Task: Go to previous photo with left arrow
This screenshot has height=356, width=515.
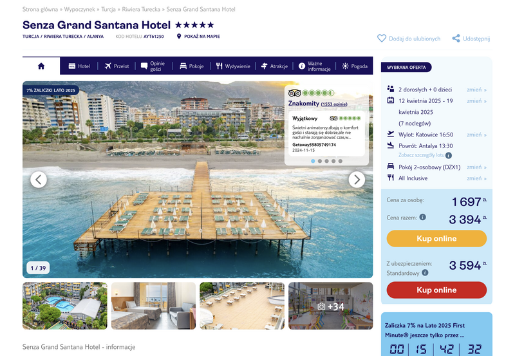Action: 39,180
